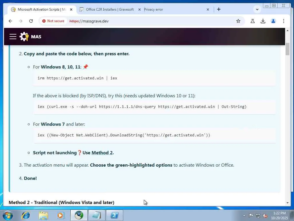Viewport: 294px width, 221px height.
Task: Click the Not secure warning chip
Action: pos(53,21)
